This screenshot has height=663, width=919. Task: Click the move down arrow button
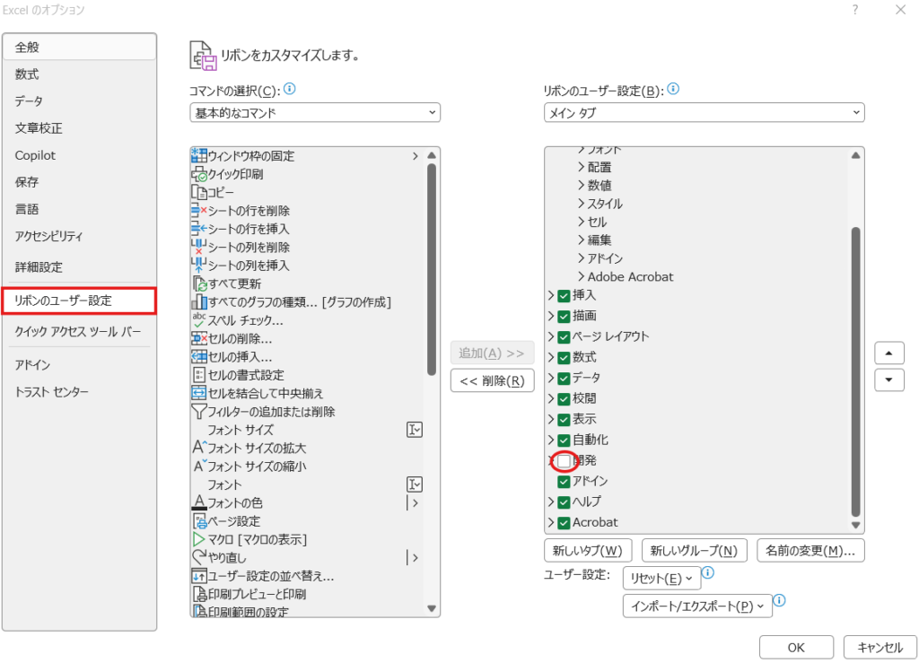pyautogui.click(x=889, y=379)
